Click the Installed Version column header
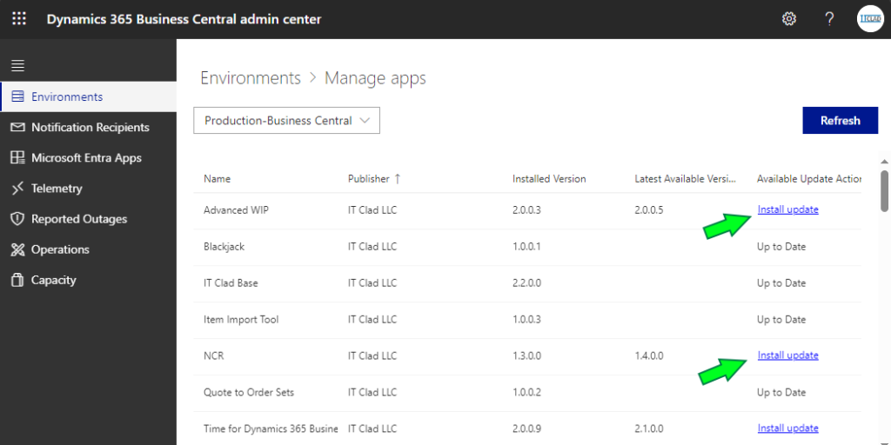The height and width of the screenshot is (445, 891). pyautogui.click(x=549, y=179)
